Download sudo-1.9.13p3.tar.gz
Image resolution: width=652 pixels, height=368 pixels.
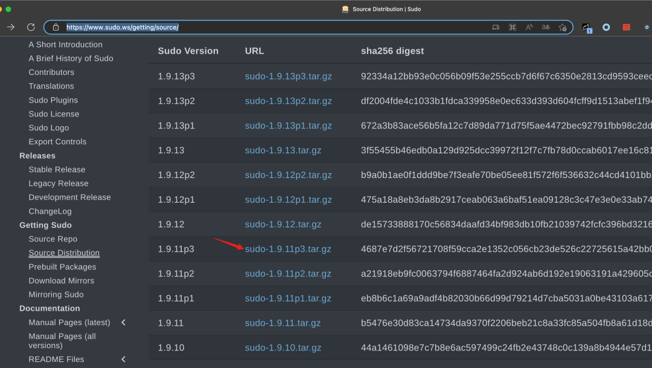tap(288, 77)
